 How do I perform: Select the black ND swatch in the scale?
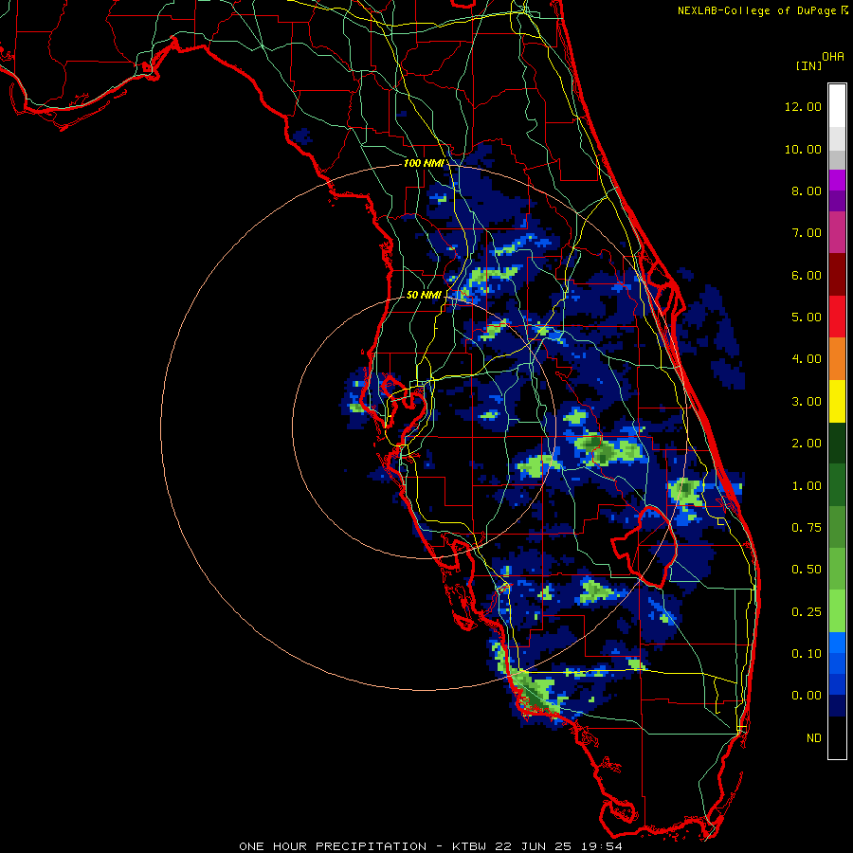pos(837,737)
